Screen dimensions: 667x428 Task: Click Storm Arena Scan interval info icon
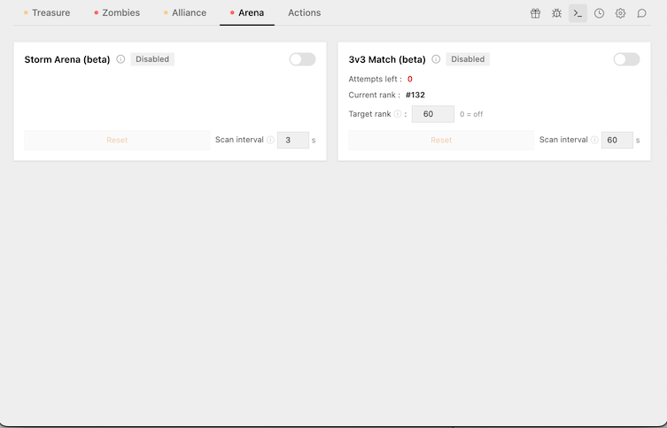coord(270,140)
